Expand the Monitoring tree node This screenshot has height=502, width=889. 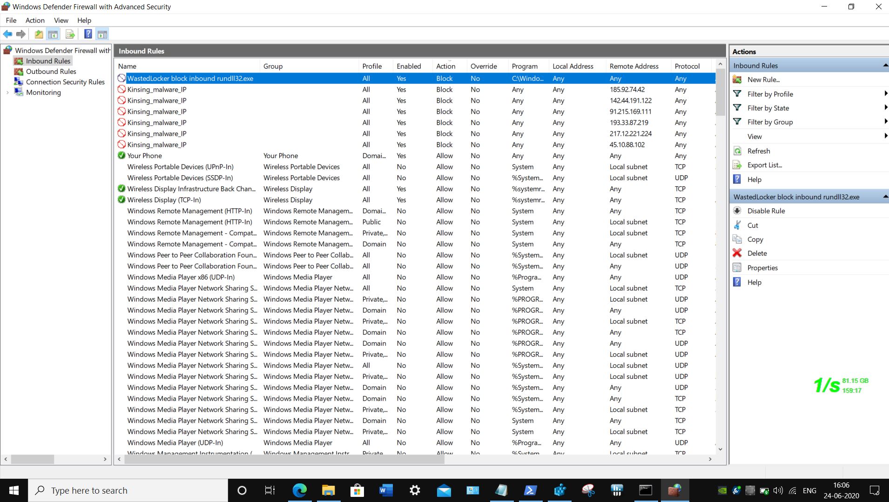tap(7, 92)
